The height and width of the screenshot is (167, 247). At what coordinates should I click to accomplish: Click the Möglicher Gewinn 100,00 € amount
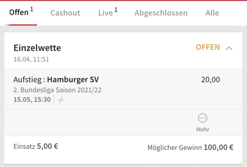tap(219, 147)
